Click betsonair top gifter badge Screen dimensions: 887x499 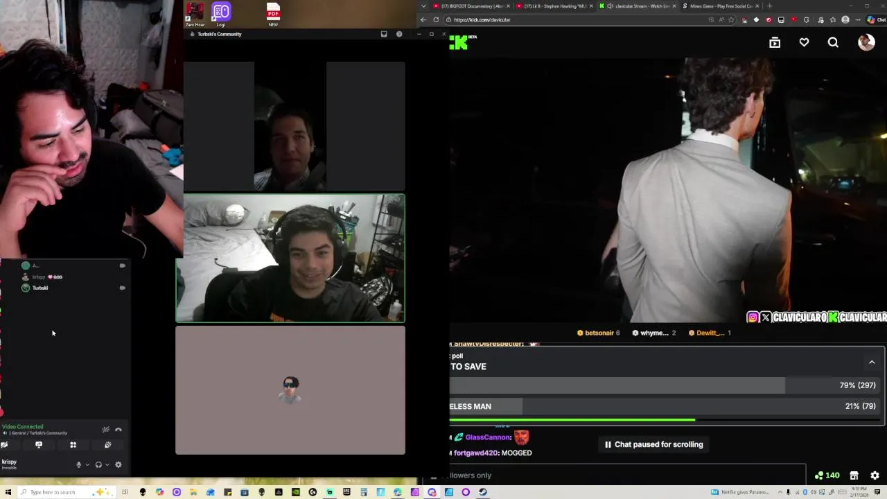tap(598, 333)
